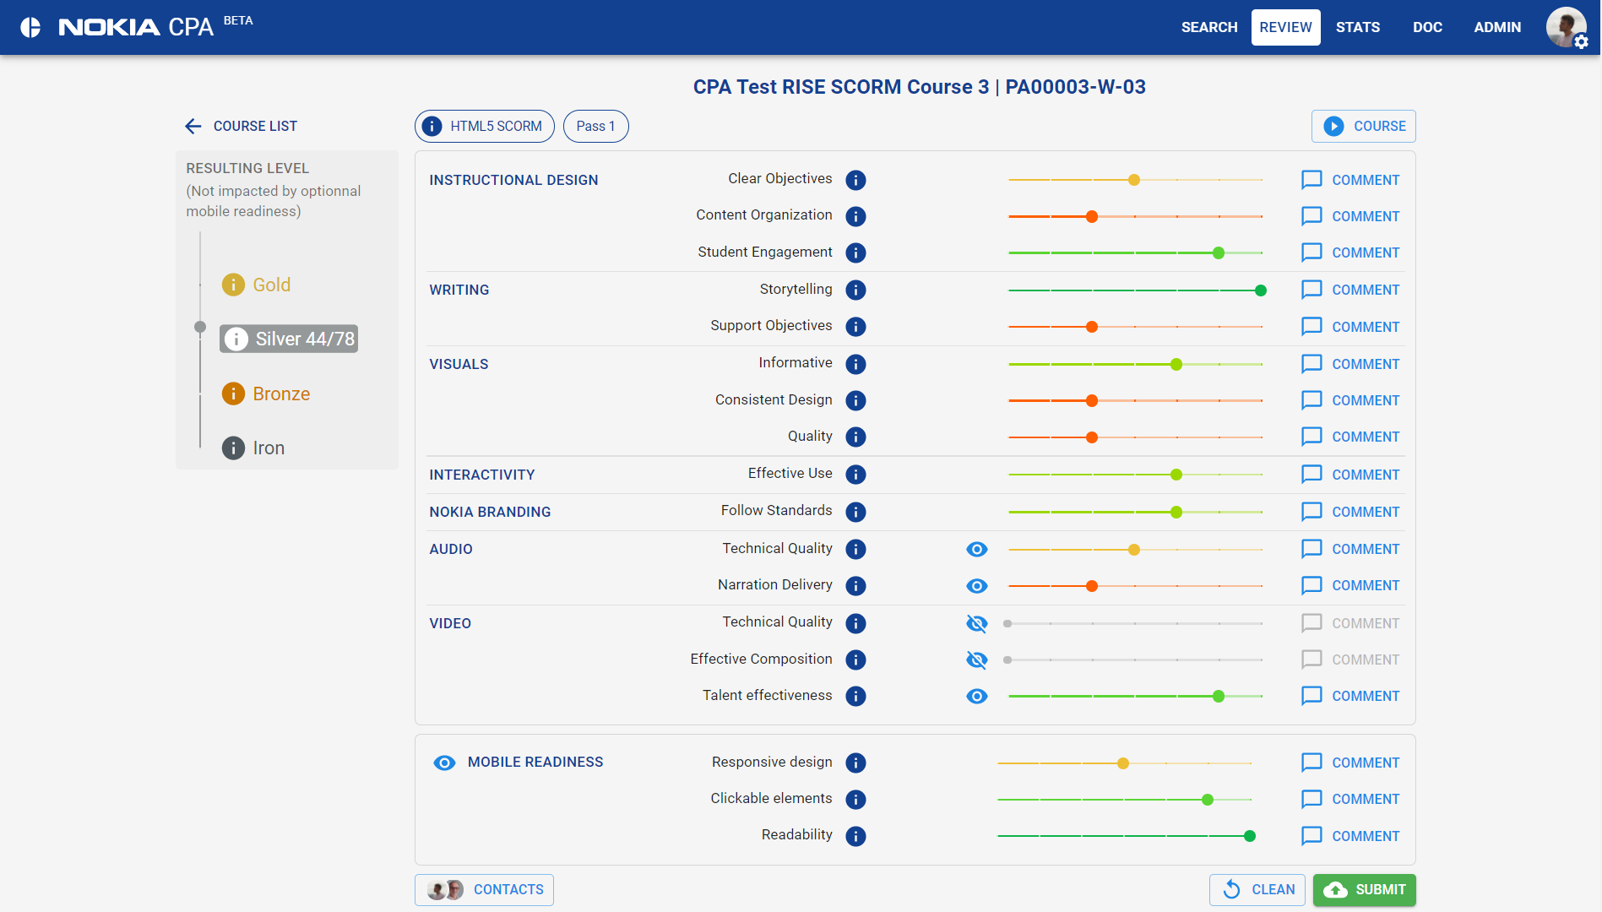Submit the course review
The height and width of the screenshot is (912, 1602).
pyautogui.click(x=1364, y=889)
